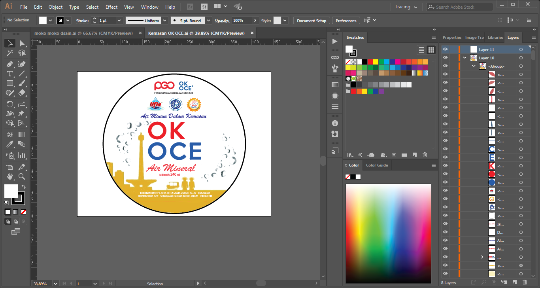The height and width of the screenshot is (288, 540).
Task: Select the Artboard tool
Action: point(10,167)
